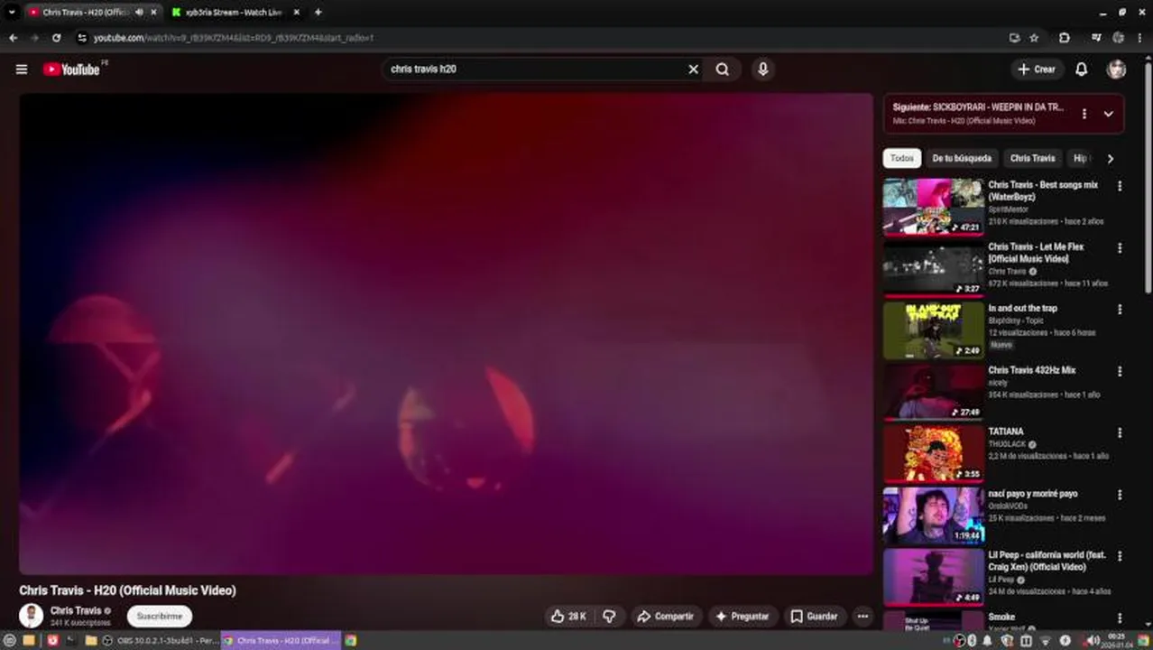Open the OBS 30.0.2.1 taskbar entry

click(161, 640)
